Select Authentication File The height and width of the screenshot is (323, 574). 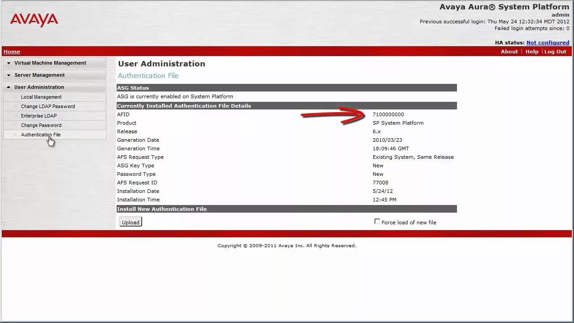point(41,135)
